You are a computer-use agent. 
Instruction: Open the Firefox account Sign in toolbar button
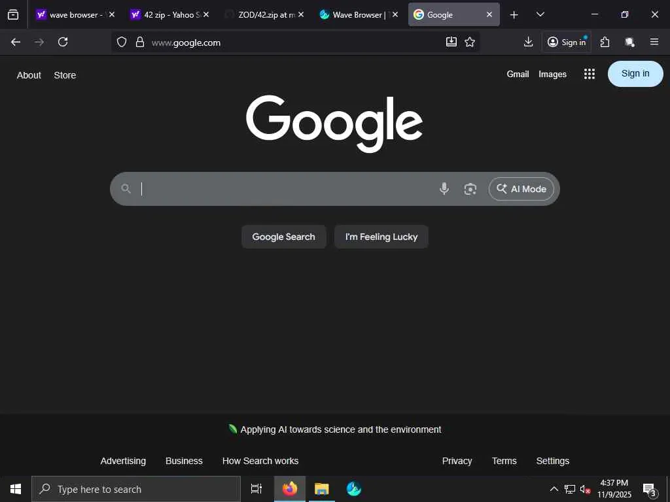tap(567, 42)
